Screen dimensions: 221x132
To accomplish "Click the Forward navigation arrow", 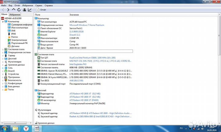I will [x=8, y=10].
